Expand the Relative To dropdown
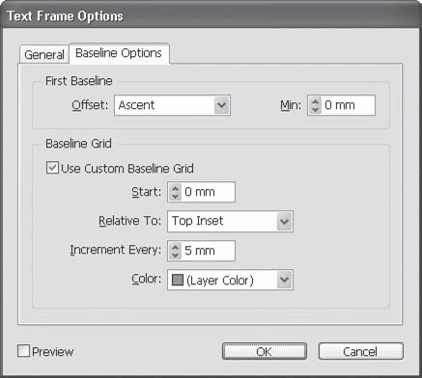Viewport: 422px width, 378px height. [230, 221]
